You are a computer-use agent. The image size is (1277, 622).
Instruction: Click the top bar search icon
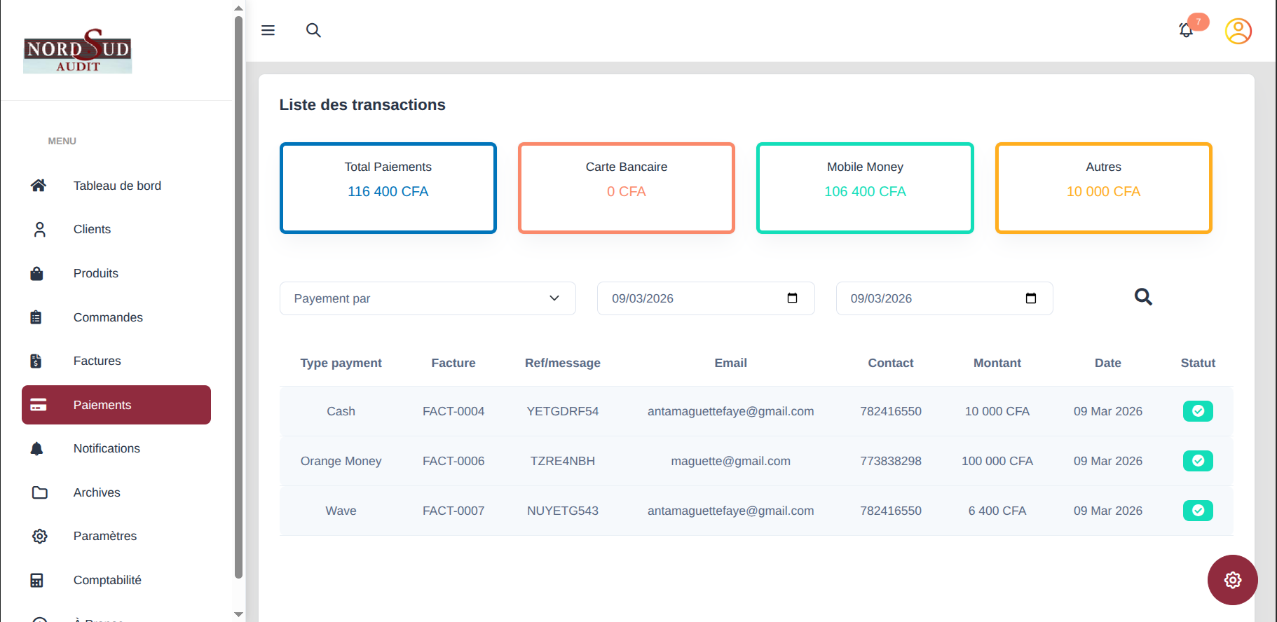tap(313, 30)
